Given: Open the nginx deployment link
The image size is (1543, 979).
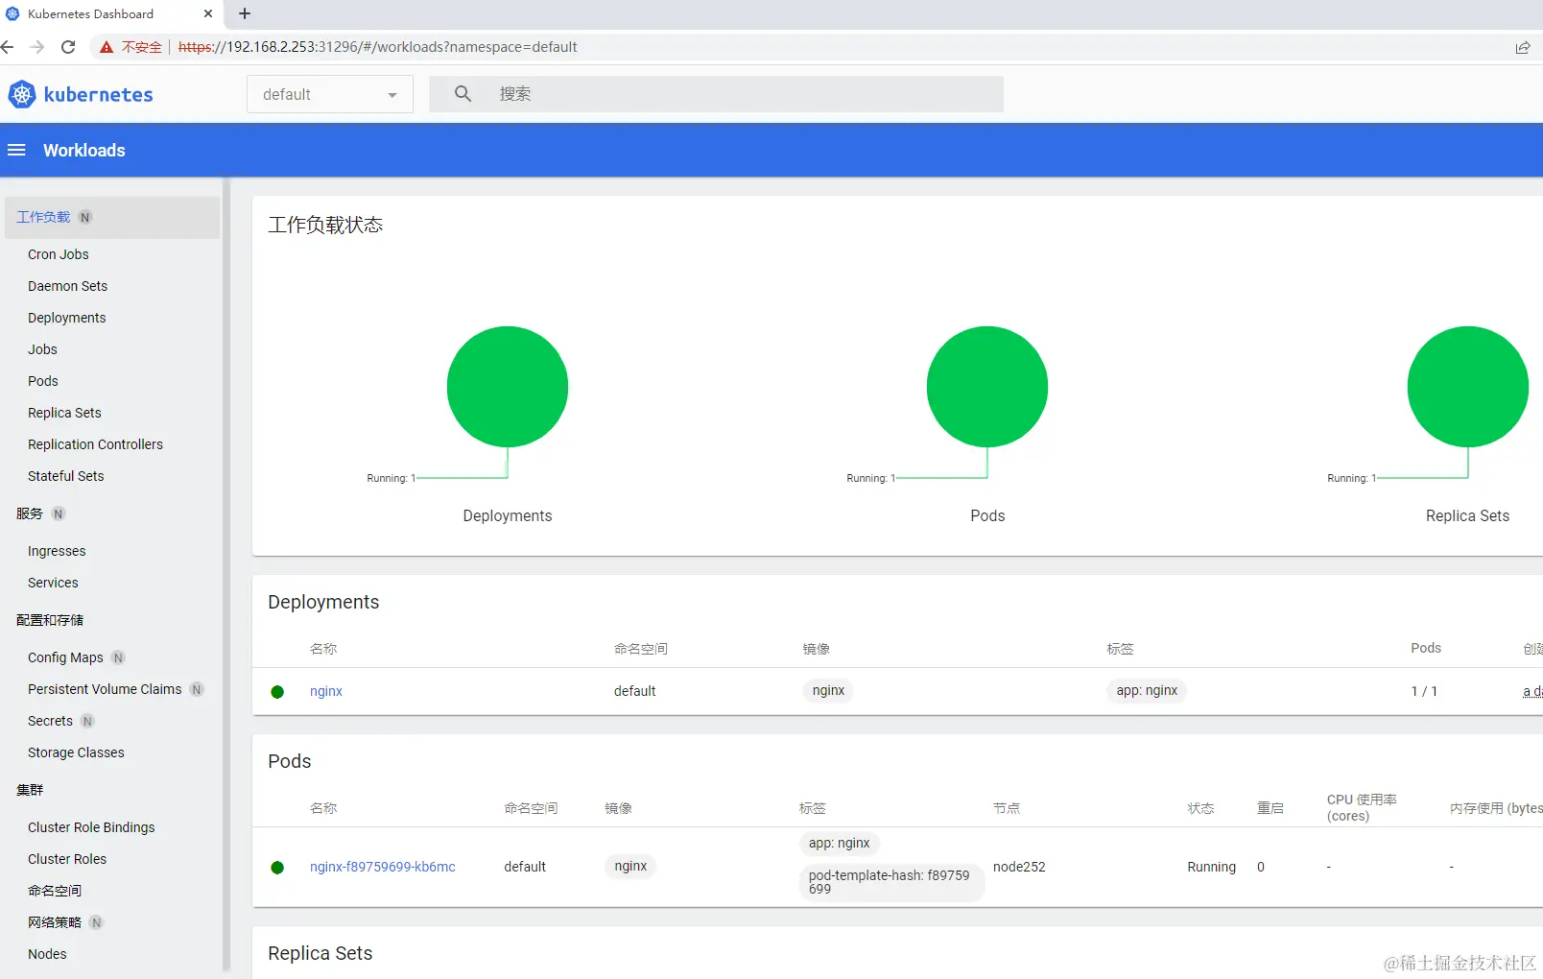Looking at the screenshot, I should (326, 691).
